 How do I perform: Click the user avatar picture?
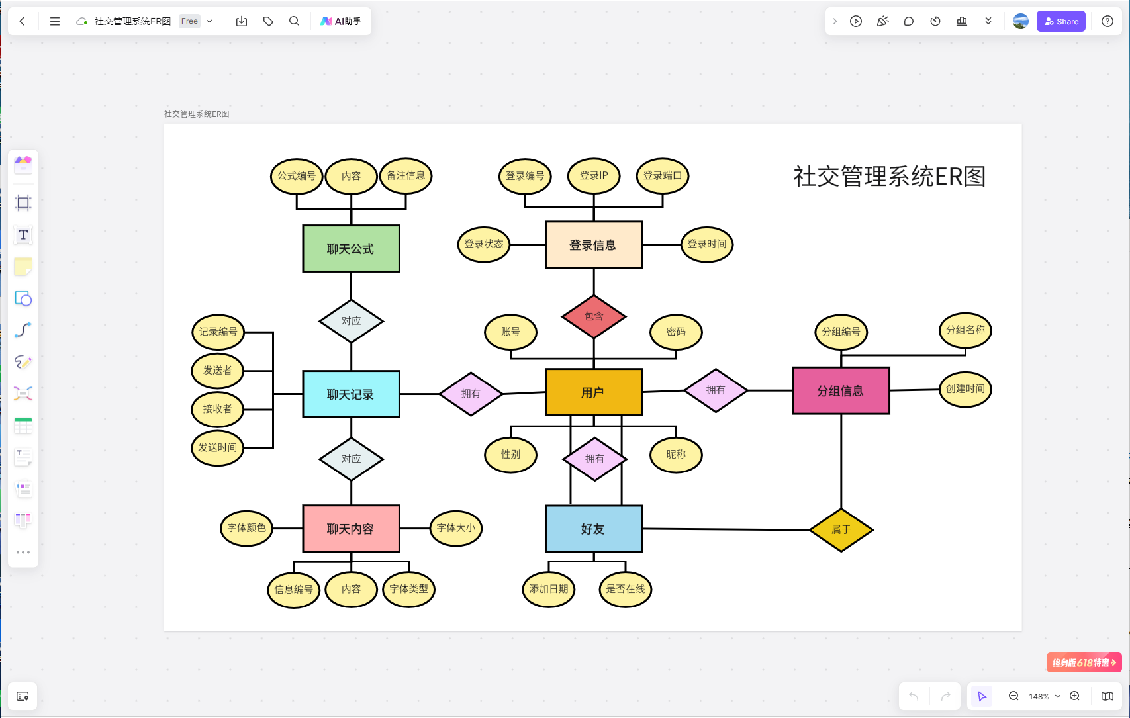(x=1021, y=21)
